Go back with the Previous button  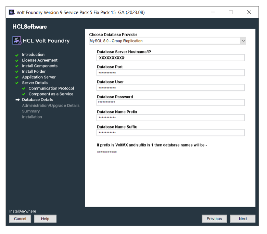point(214,219)
